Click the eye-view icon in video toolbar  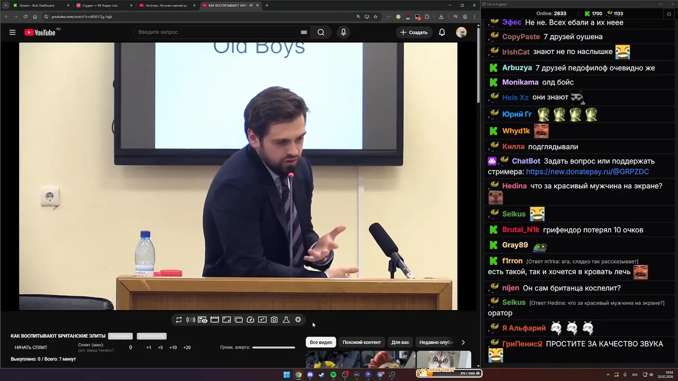point(202,320)
